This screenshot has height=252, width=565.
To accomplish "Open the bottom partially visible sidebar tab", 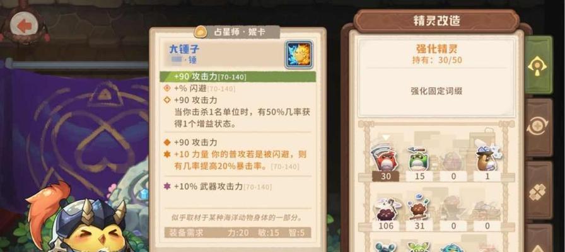I will (x=539, y=238).
